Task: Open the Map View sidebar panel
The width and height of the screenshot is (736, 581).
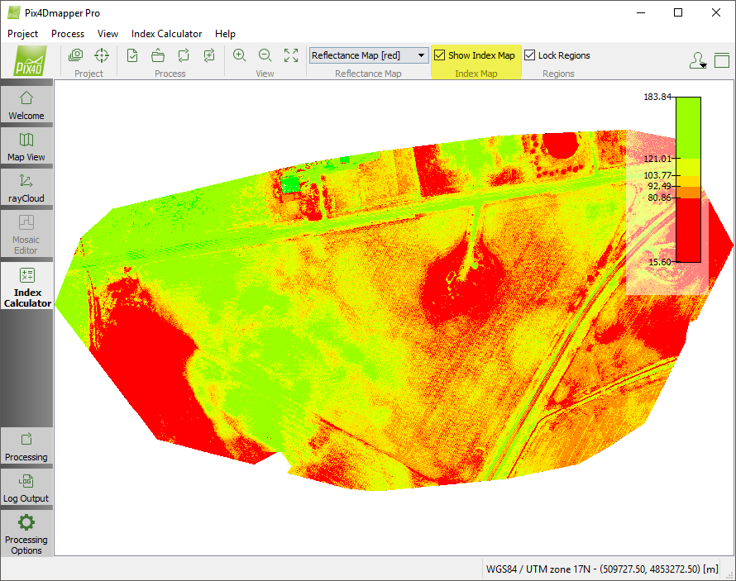Action: [x=26, y=146]
